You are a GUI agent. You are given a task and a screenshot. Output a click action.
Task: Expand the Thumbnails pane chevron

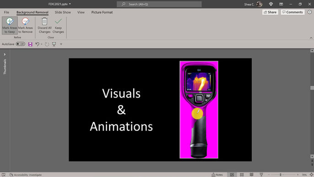(x=5, y=55)
